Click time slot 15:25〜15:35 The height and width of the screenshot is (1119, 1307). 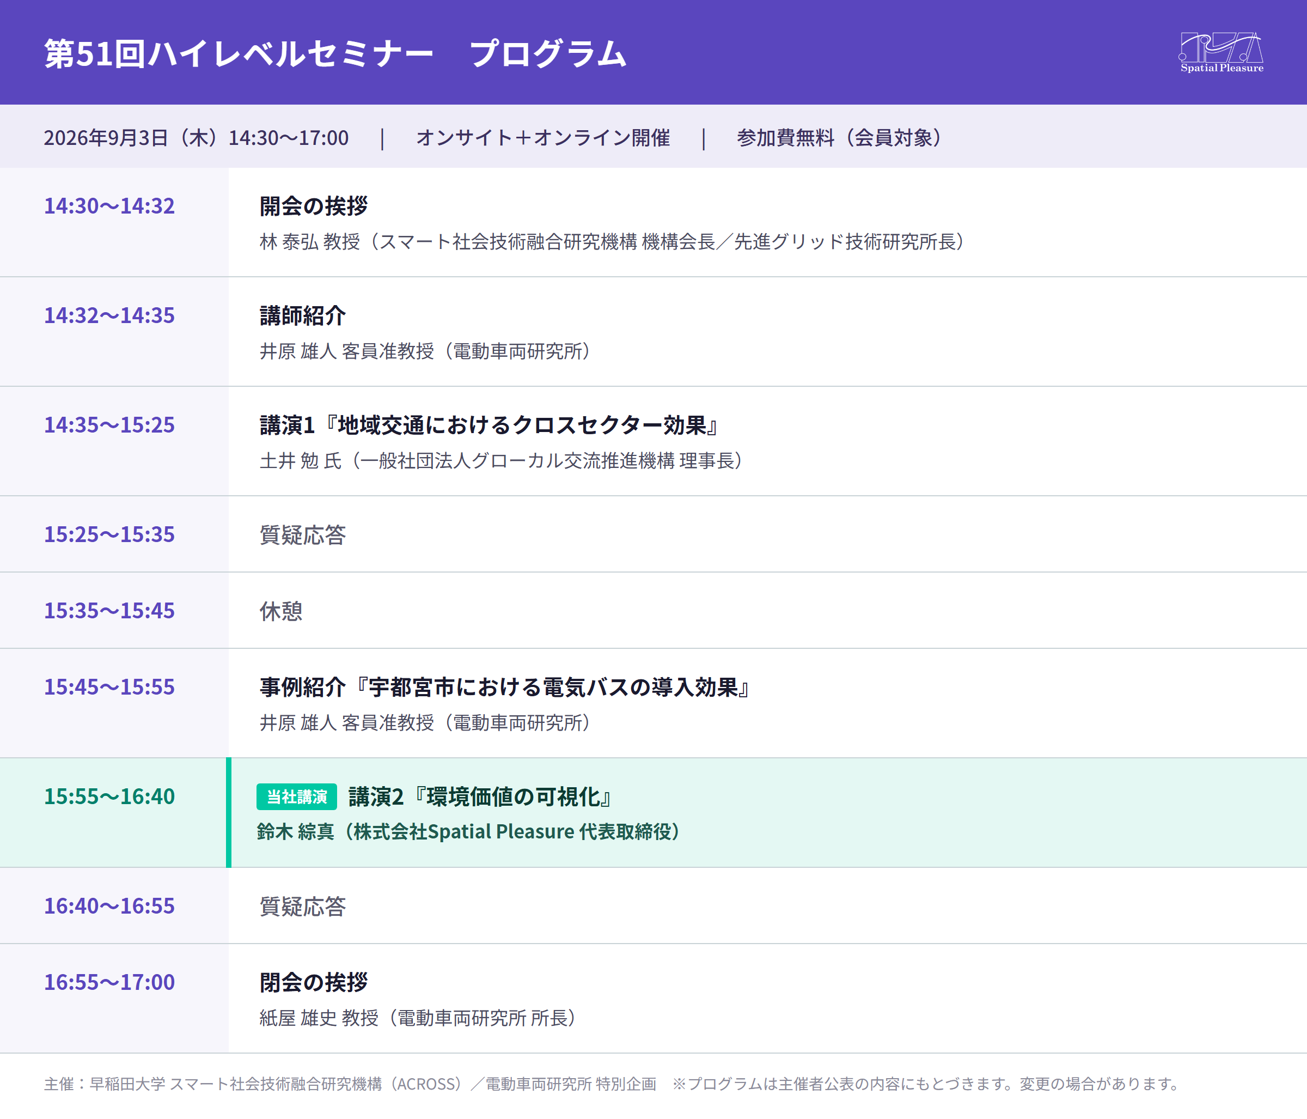(109, 534)
